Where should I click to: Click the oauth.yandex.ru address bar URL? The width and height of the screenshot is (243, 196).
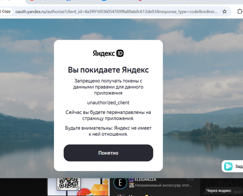point(117,11)
